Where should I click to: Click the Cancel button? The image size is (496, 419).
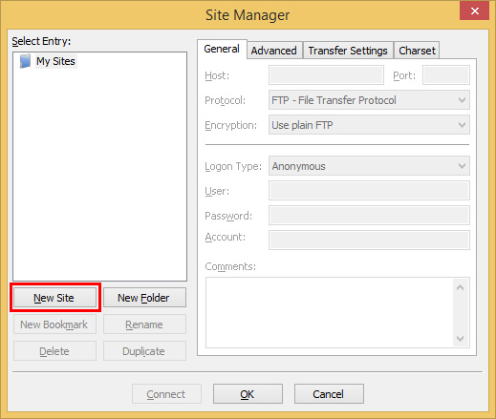[329, 394]
